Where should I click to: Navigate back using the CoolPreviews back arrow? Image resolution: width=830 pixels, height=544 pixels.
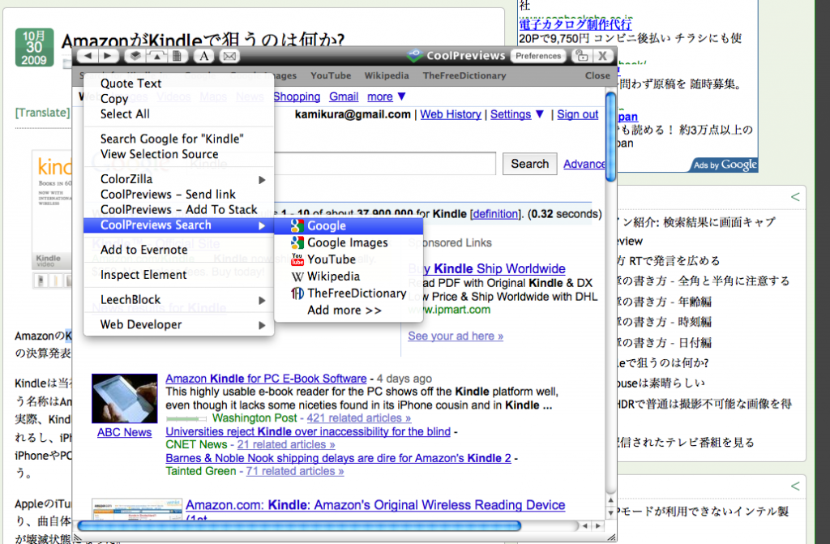[87, 56]
